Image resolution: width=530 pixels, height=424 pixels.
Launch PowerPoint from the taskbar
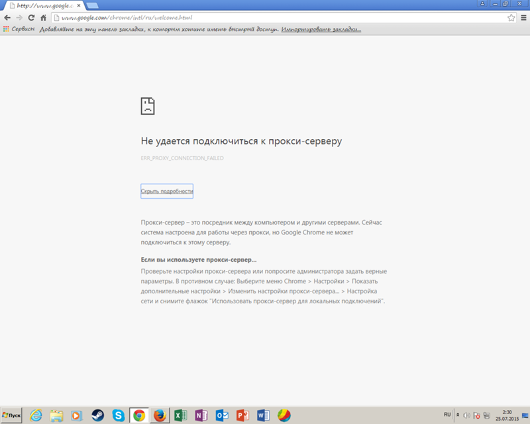click(x=242, y=415)
